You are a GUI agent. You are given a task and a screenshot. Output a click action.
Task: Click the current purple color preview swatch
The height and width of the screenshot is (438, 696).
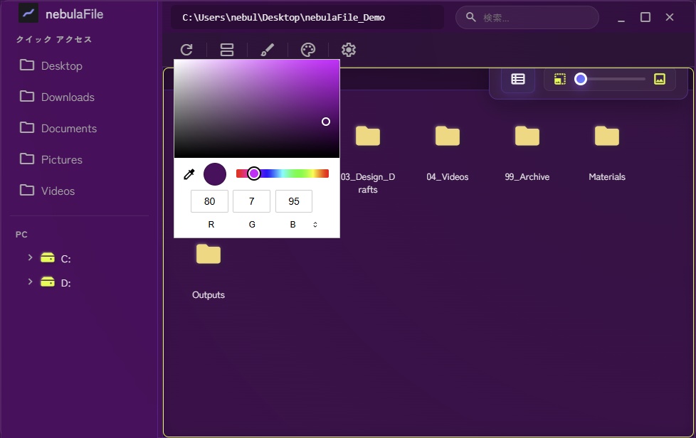[x=215, y=174]
